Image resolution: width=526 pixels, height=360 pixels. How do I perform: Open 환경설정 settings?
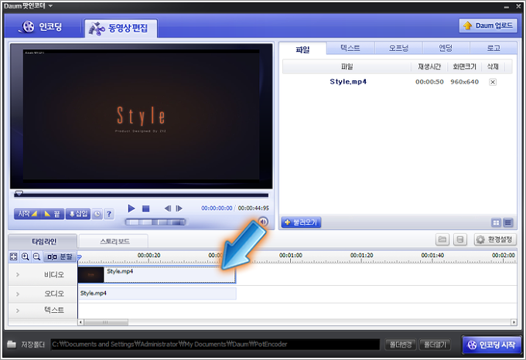[495, 239]
